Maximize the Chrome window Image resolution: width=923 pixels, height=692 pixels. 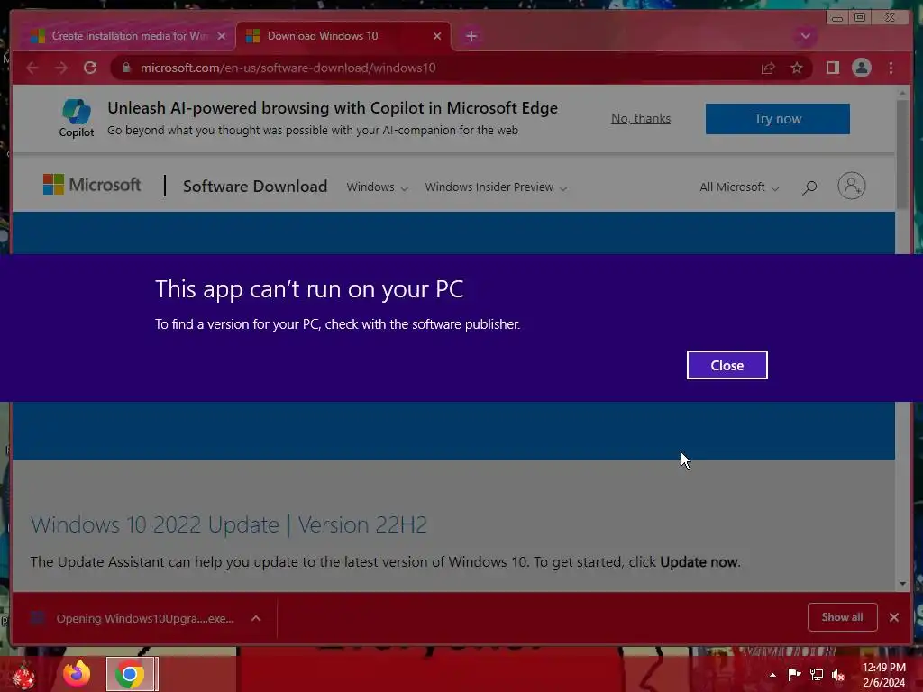859,18
